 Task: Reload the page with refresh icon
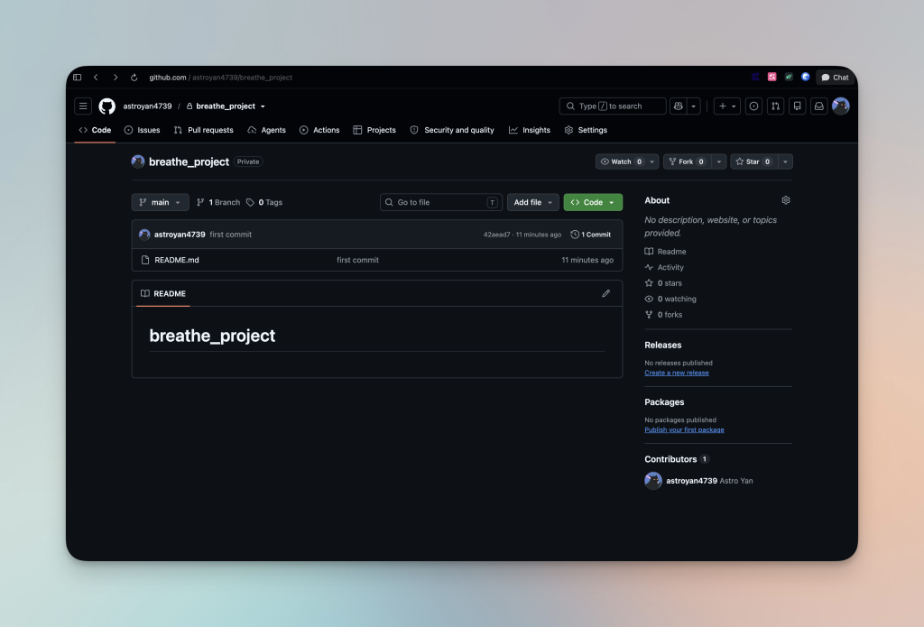coord(134,78)
